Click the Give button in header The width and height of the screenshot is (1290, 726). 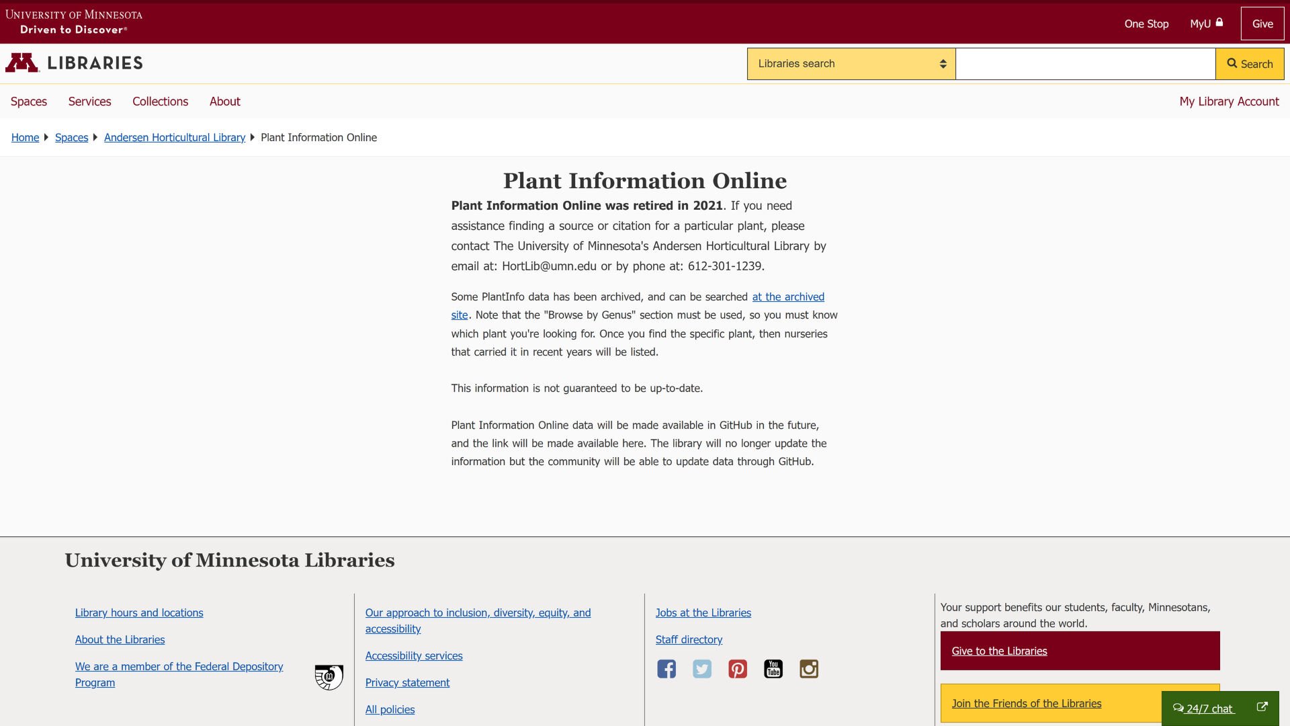click(x=1262, y=24)
